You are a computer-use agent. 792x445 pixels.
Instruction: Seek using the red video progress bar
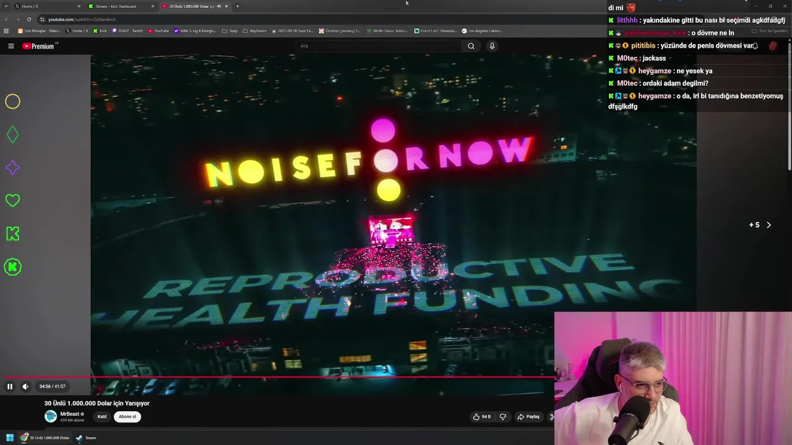tap(277, 376)
